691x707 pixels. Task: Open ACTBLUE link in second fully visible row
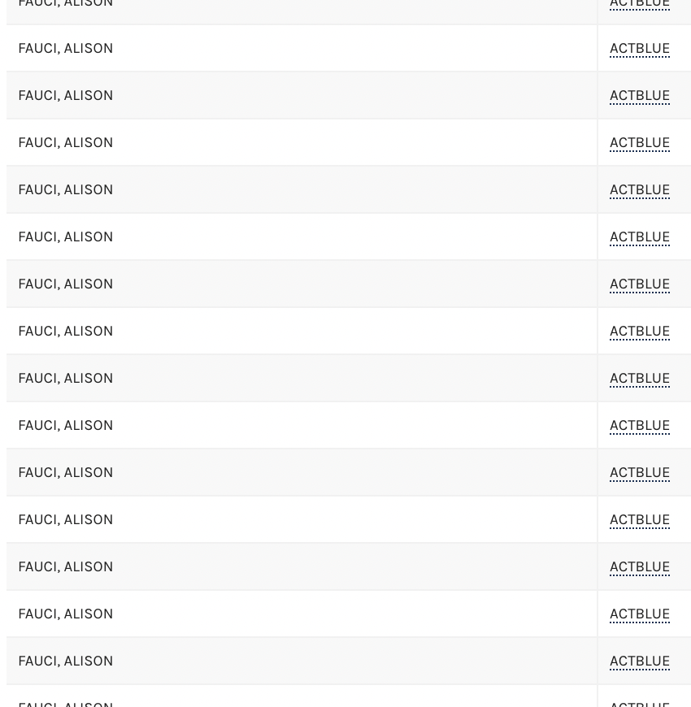tap(639, 96)
